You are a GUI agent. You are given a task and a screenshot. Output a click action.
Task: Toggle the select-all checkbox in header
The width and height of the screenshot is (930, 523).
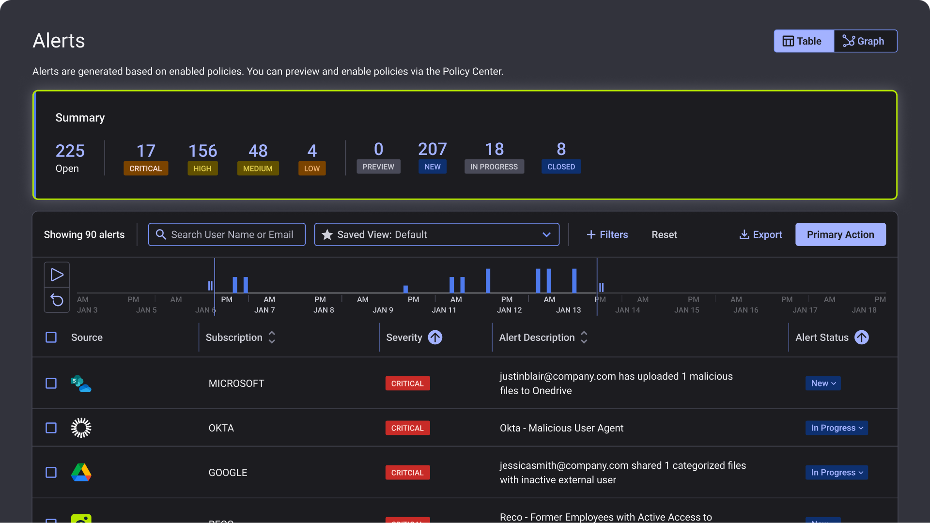(51, 338)
